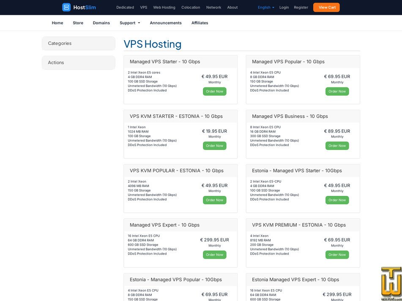Click Estonia - Managed VPS Starter - 10Gbps title
The image size is (402, 301).
[x=297, y=171]
